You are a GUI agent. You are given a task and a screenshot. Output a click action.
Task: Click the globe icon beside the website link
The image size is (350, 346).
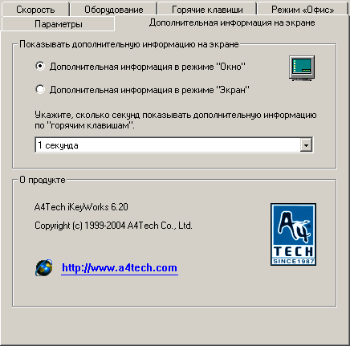pyautogui.click(x=44, y=267)
